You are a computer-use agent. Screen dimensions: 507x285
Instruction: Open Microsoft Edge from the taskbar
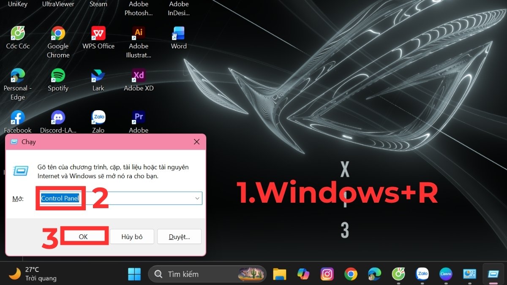point(374,274)
